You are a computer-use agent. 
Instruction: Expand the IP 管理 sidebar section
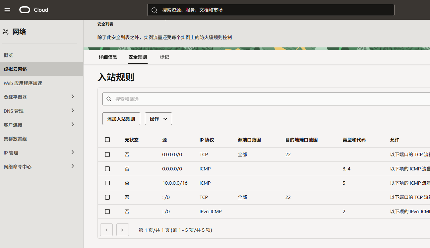click(73, 153)
